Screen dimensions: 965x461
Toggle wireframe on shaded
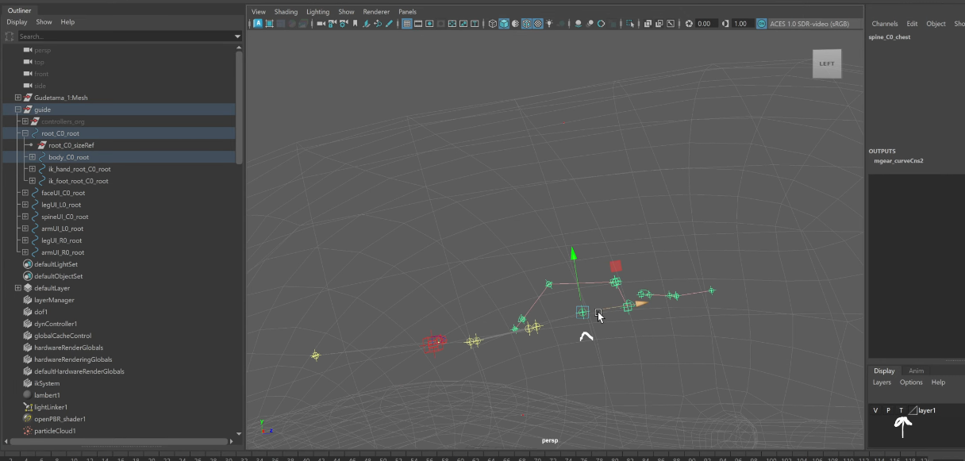tap(526, 24)
